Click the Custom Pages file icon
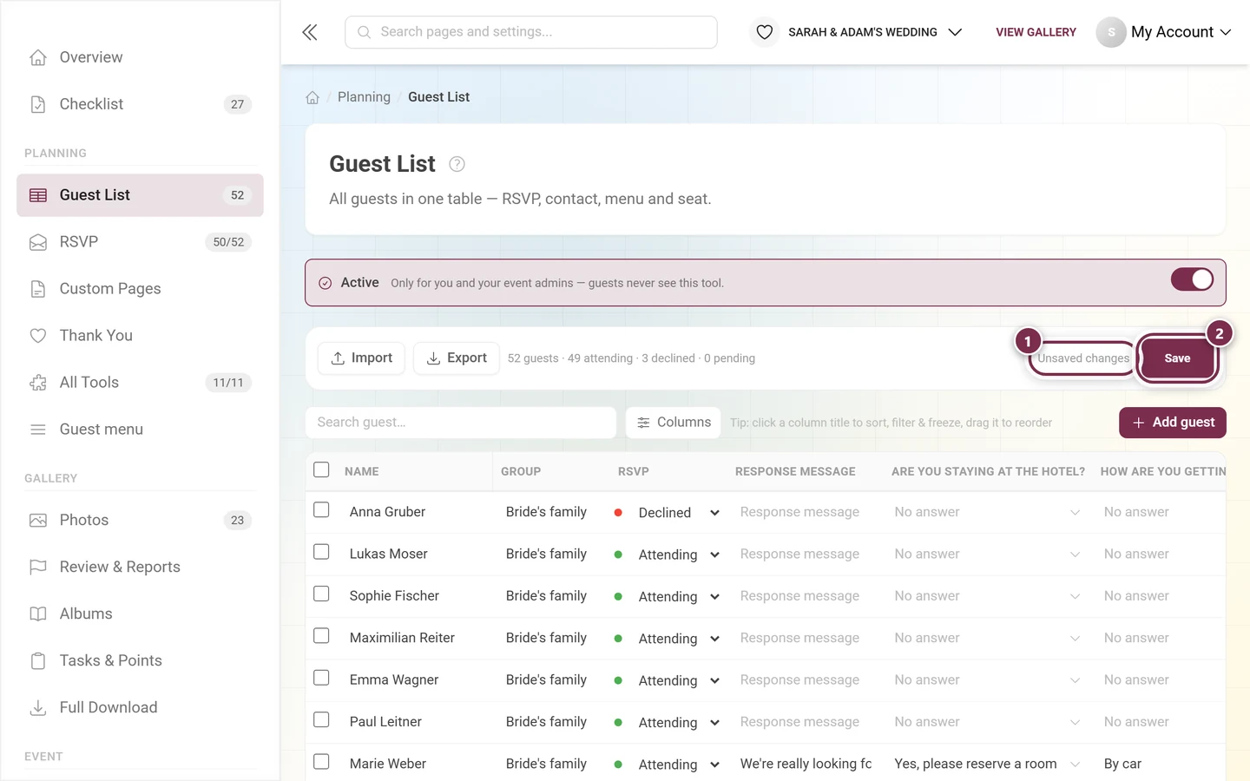The width and height of the screenshot is (1250, 781). (x=38, y=289)
